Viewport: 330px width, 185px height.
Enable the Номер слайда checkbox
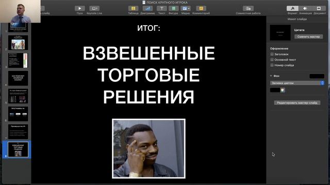[272, 65]
